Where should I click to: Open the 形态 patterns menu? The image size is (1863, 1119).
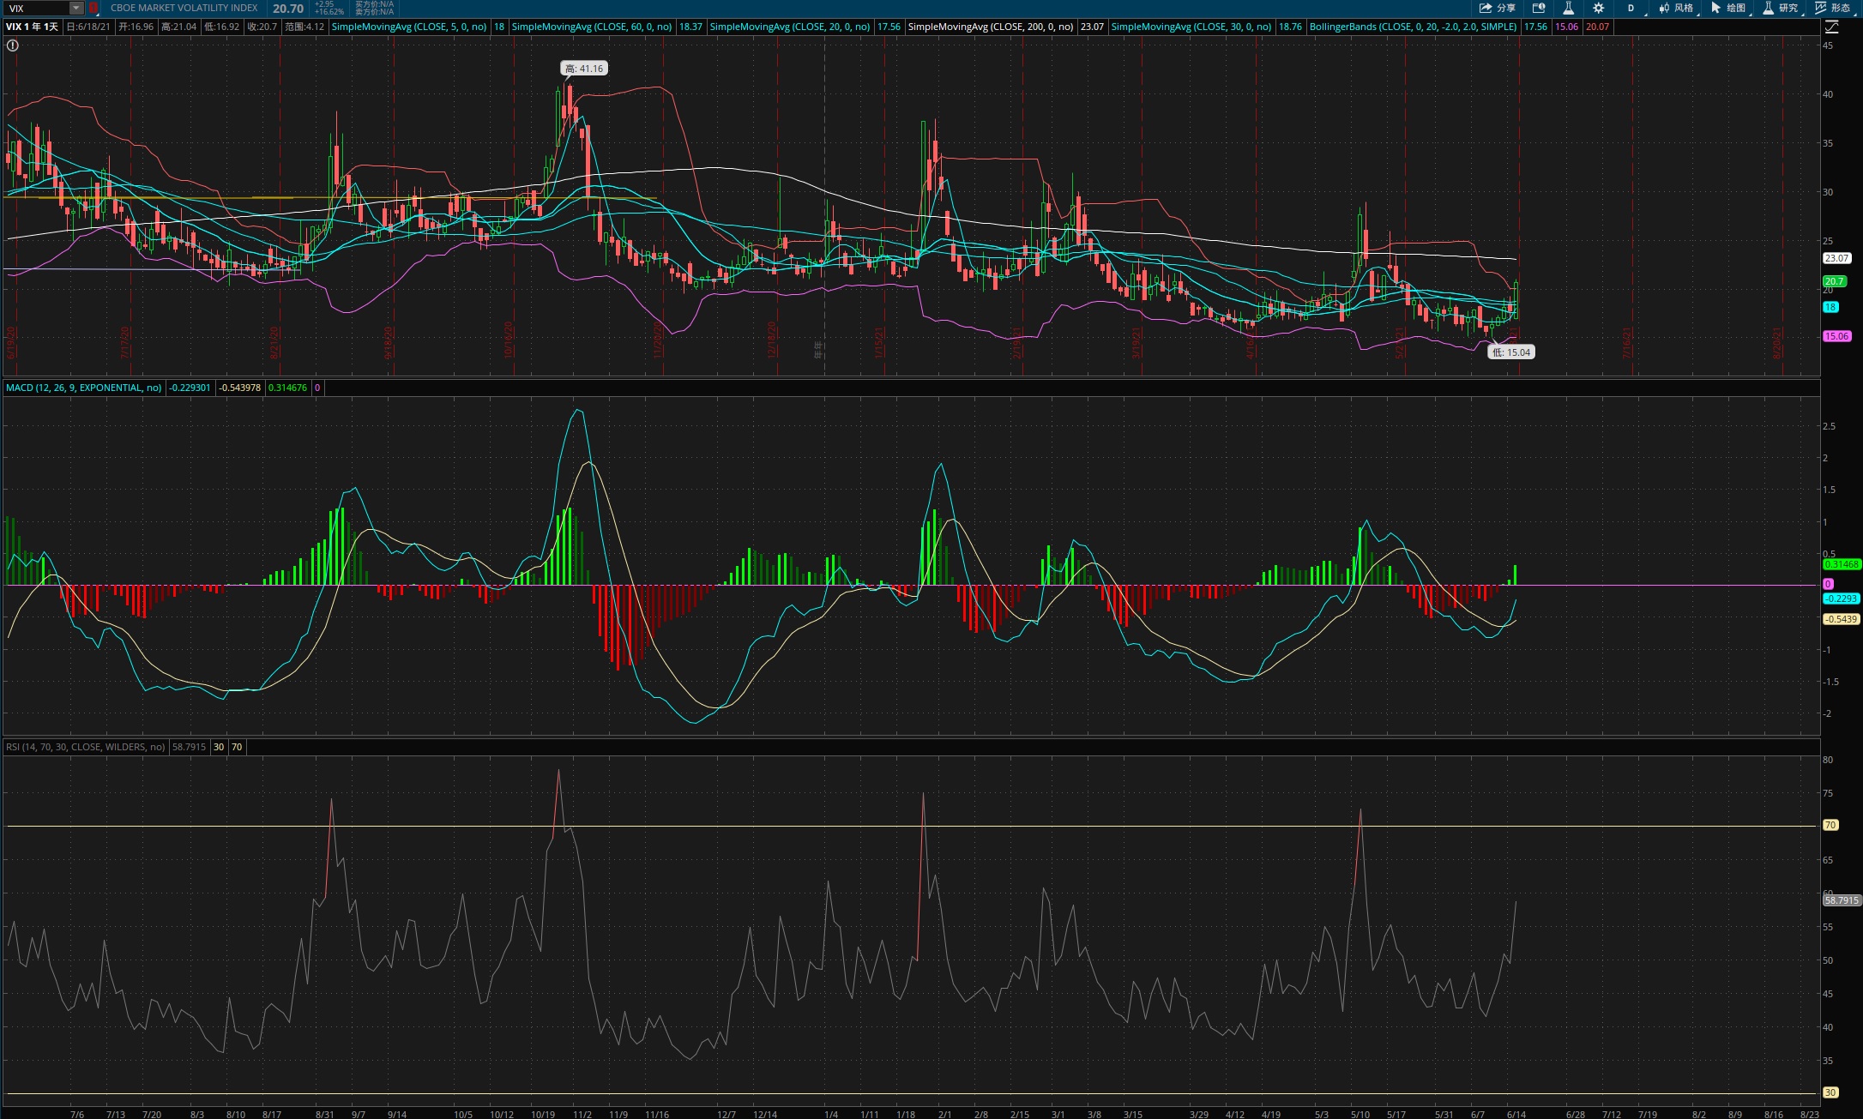pos(1832,8)
